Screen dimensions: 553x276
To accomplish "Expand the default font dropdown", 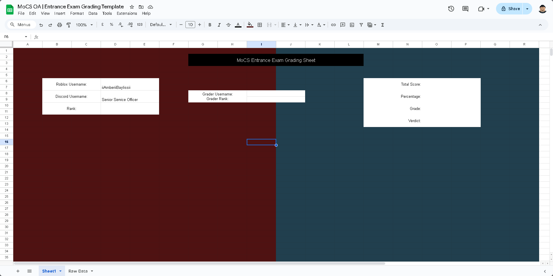I will 161,25.
